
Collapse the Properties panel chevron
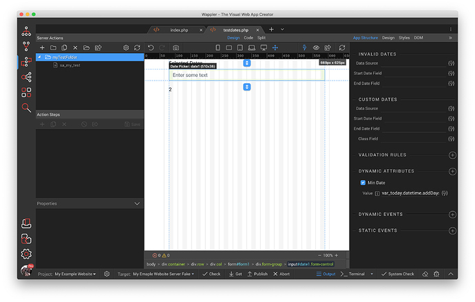pos(137,204)
